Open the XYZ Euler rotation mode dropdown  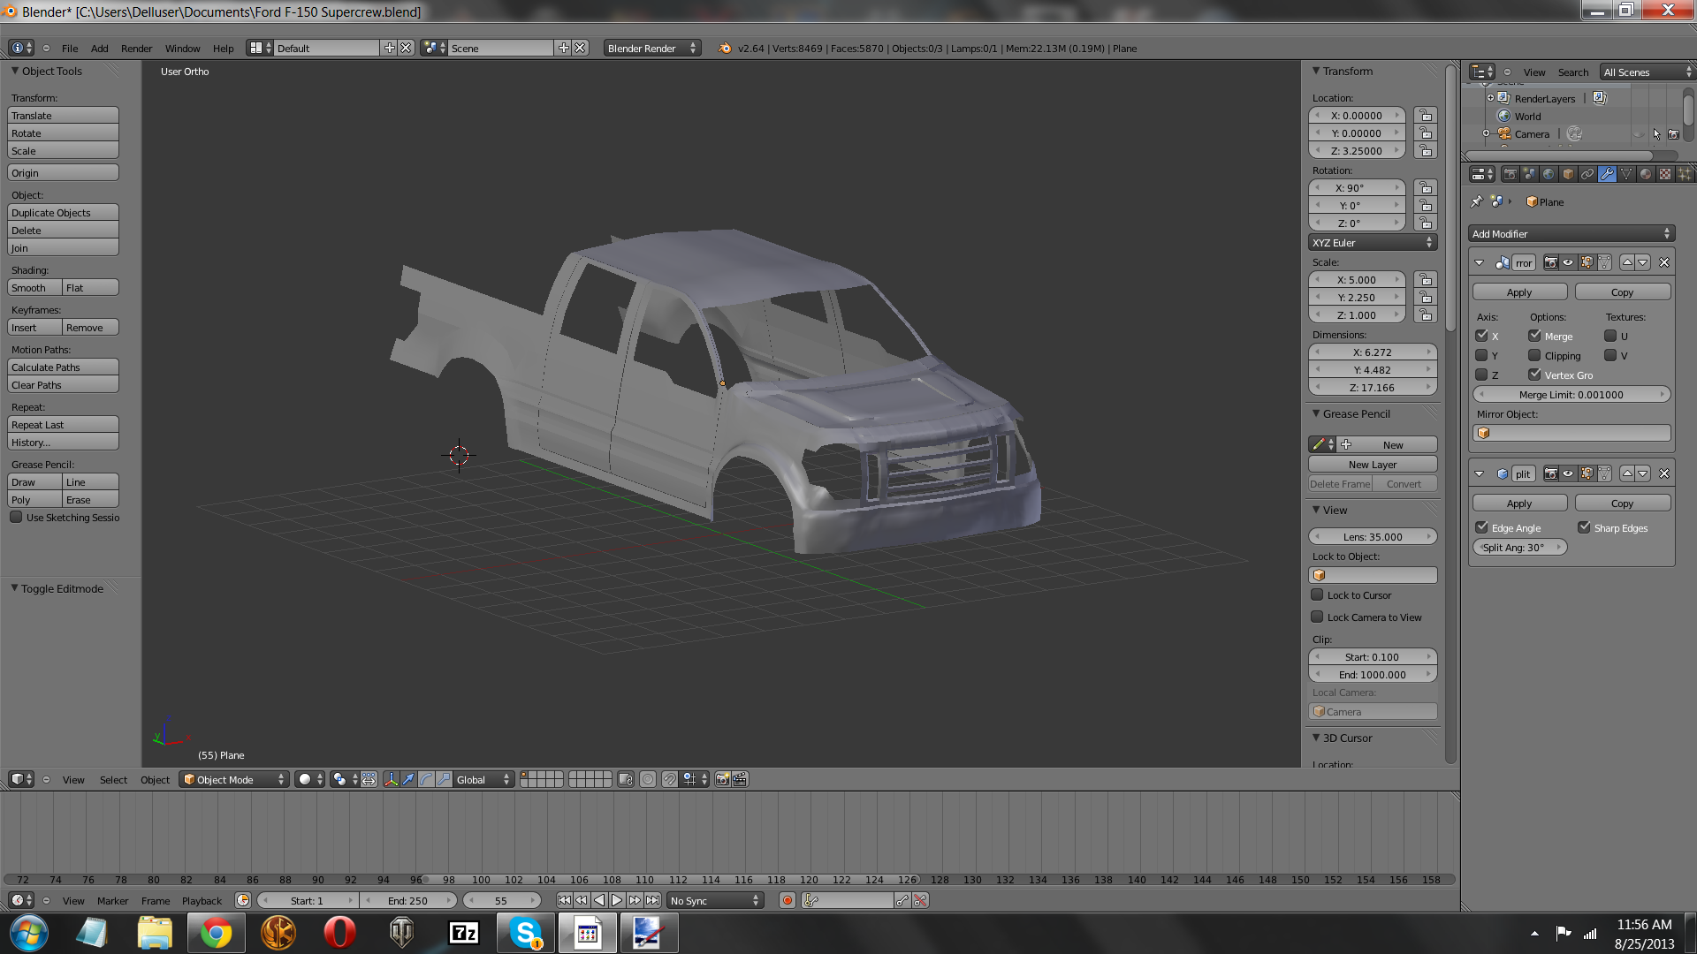point(1373,242)
